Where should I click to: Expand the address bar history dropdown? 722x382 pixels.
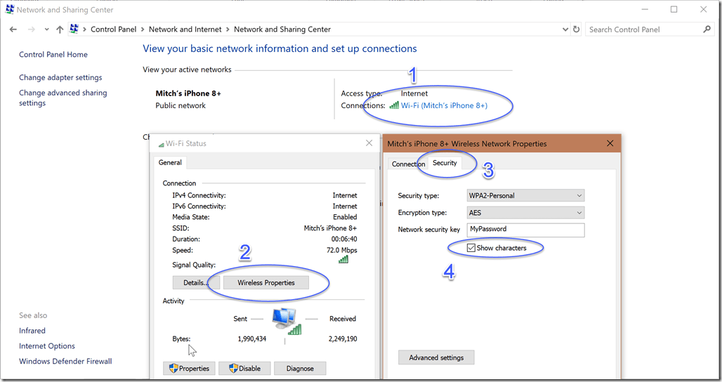566,29
